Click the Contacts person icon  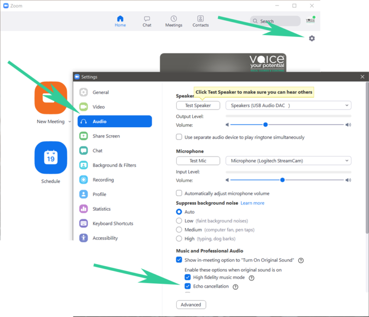click(200, 19)
